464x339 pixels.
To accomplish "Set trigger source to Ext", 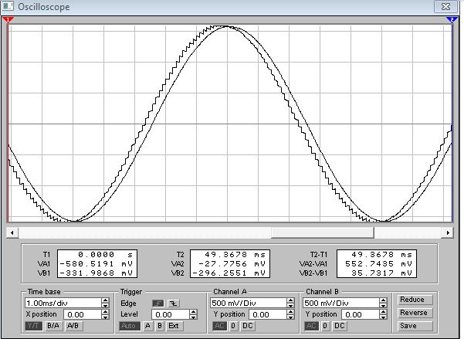I will click(174, 326).
